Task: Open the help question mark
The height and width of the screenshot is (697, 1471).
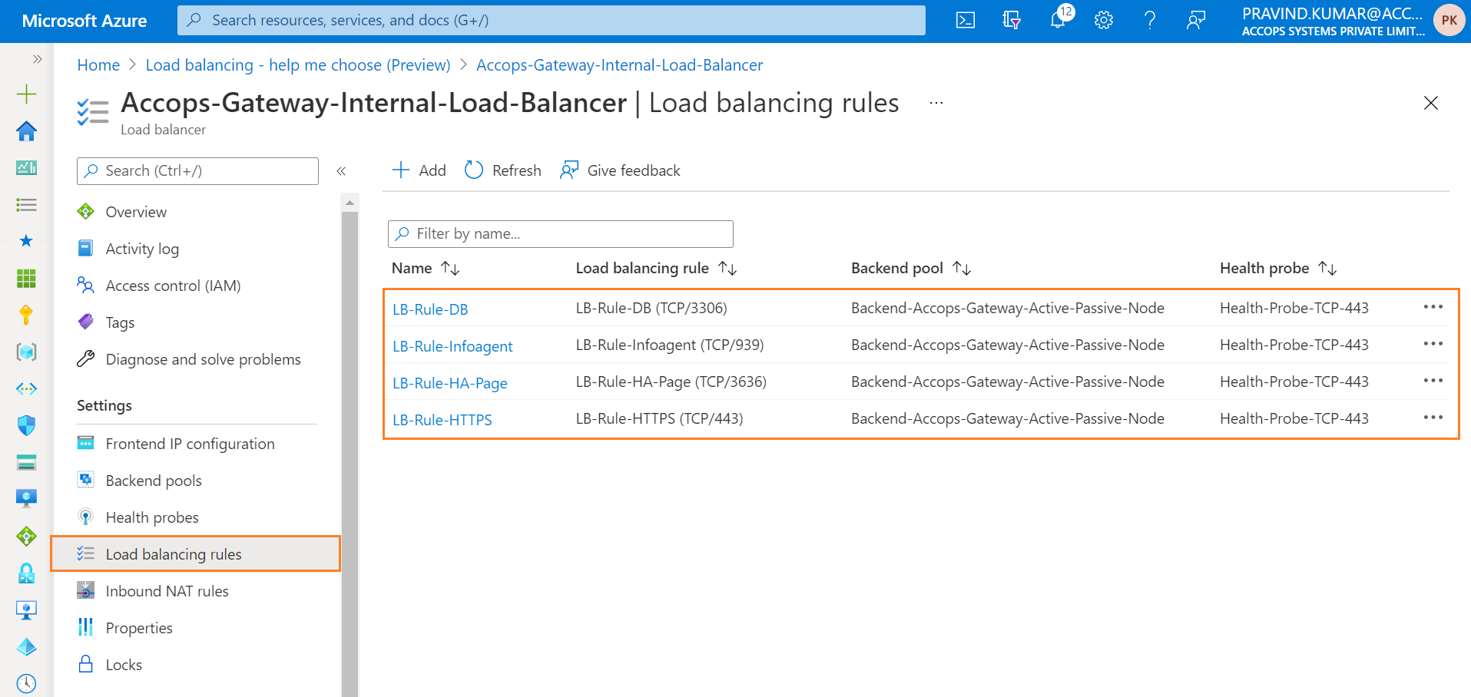Action: pos(1150,21)
